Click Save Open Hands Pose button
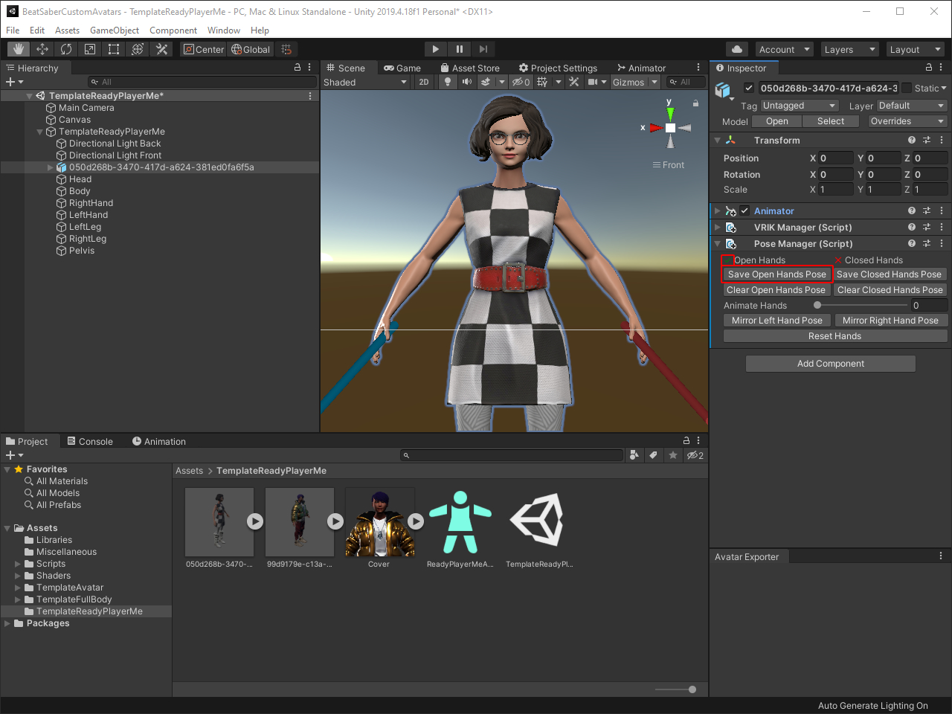Image resolution: width=952 pixels, height=714 pixels. (776, 274)
